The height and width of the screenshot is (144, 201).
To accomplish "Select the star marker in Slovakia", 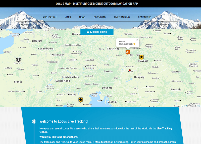I will tap(141, 57).
